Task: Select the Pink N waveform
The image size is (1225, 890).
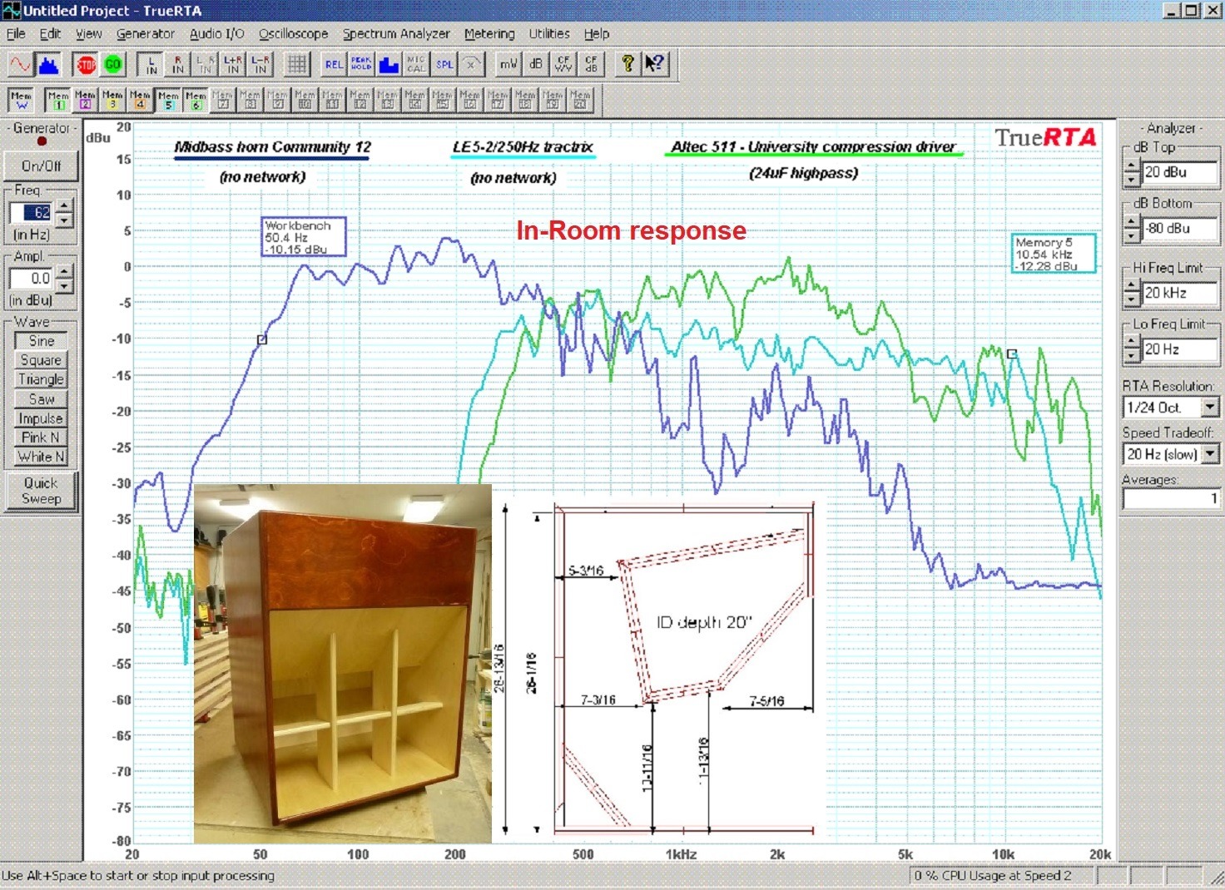Action: (41, 438)
